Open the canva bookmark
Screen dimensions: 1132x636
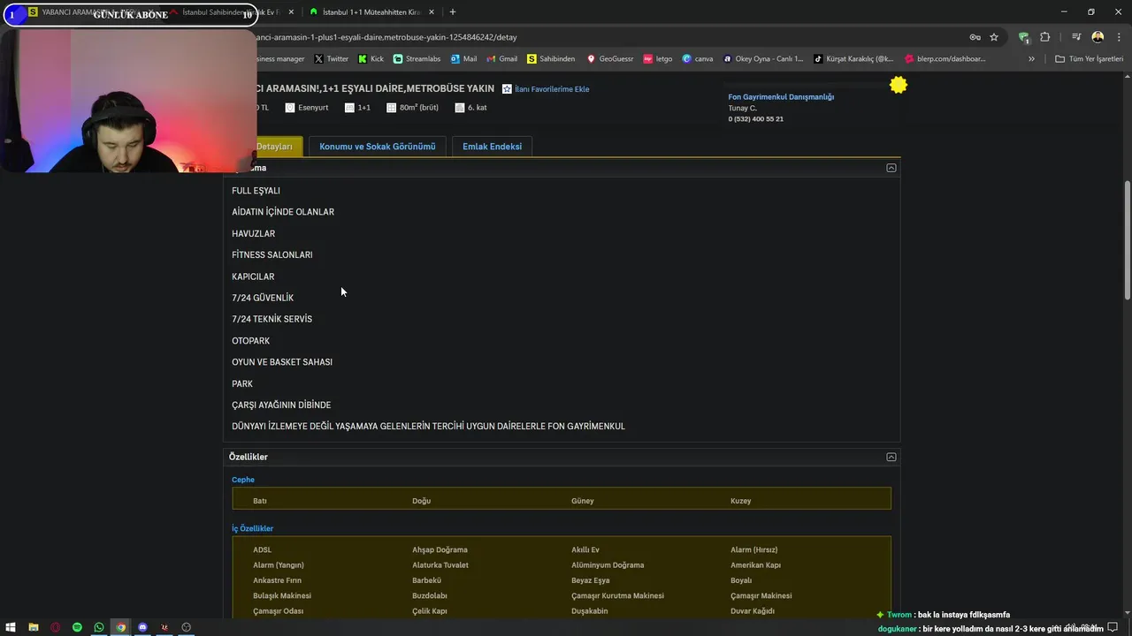point(698,59)
